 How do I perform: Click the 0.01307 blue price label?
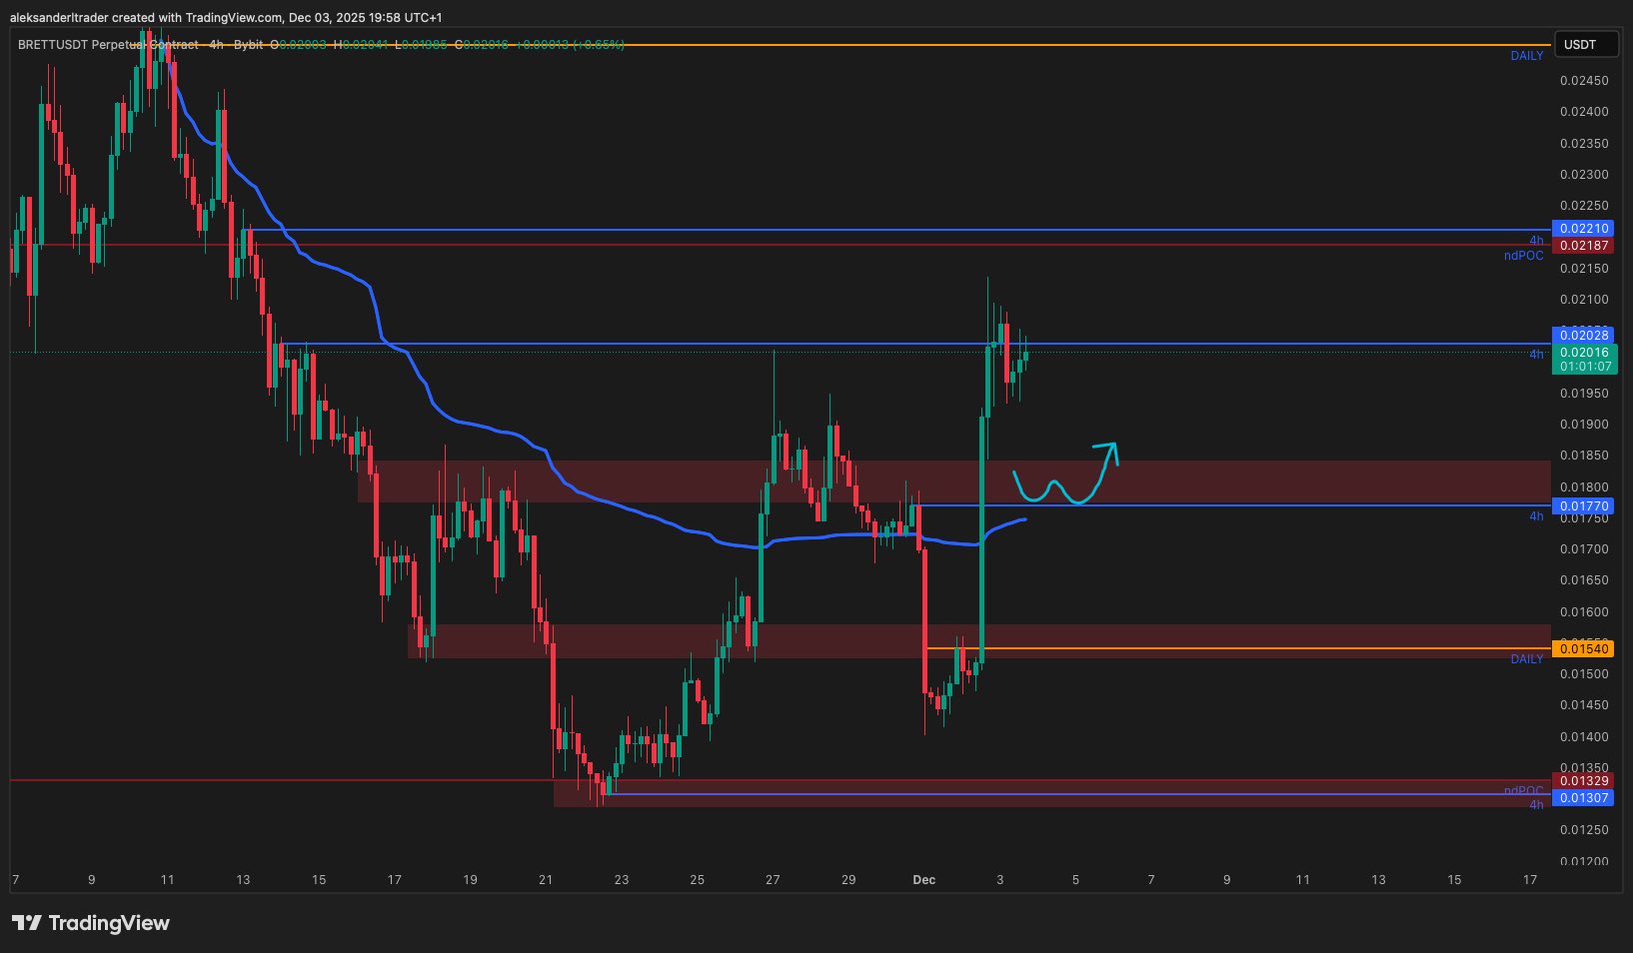click(x=1584, y=797)
